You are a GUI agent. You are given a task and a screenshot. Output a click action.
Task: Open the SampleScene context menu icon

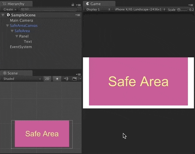pos(78,15)
